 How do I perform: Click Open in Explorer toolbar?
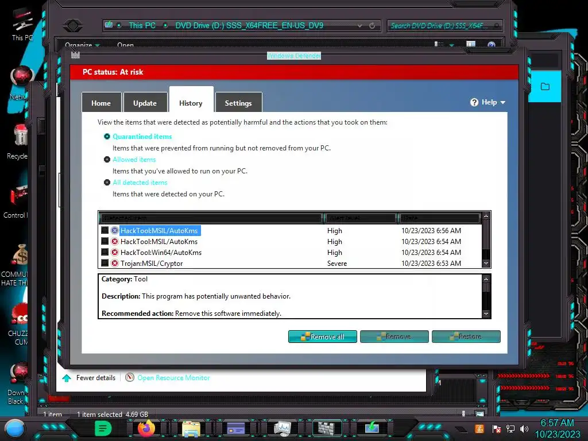[125, 45]
